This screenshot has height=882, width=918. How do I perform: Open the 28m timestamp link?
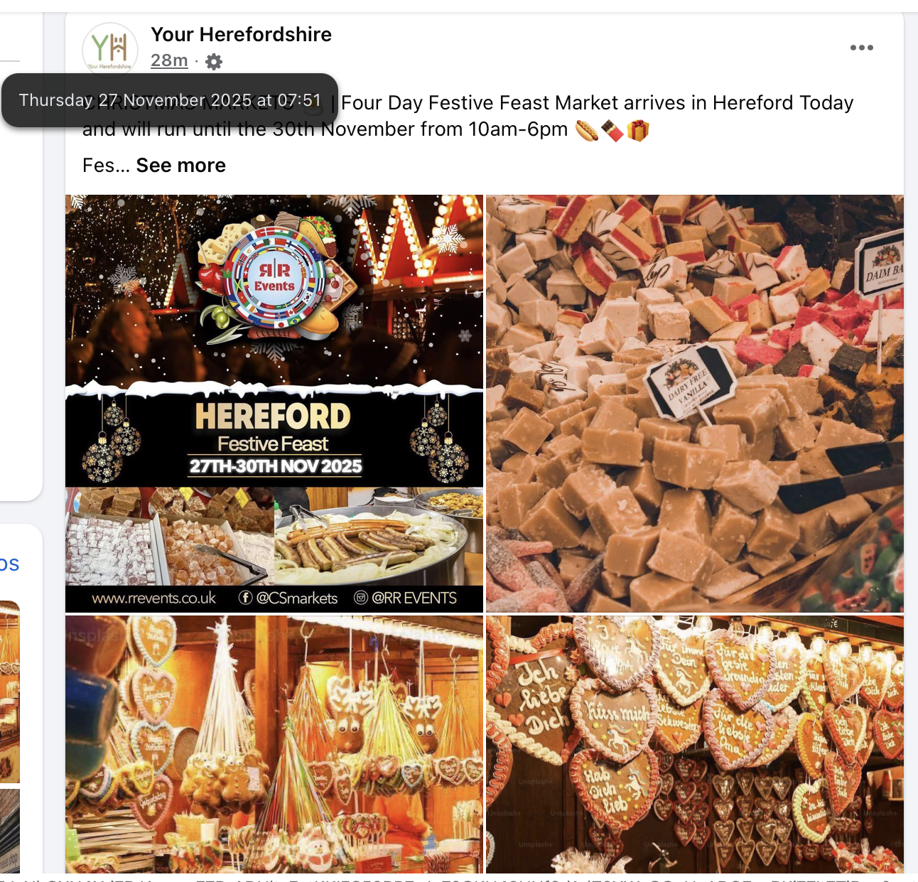pos(169,61)
